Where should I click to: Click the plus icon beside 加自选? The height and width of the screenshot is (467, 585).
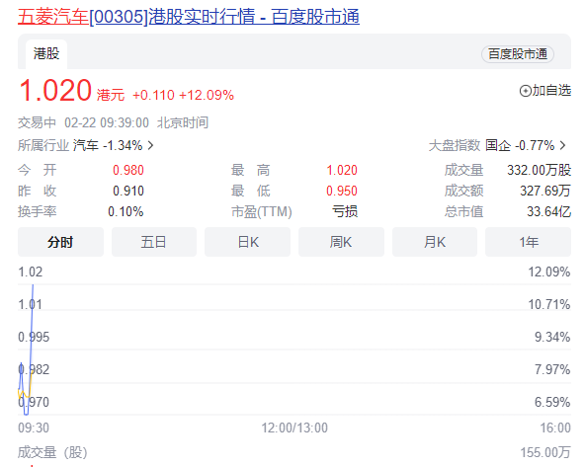point(526,91)
